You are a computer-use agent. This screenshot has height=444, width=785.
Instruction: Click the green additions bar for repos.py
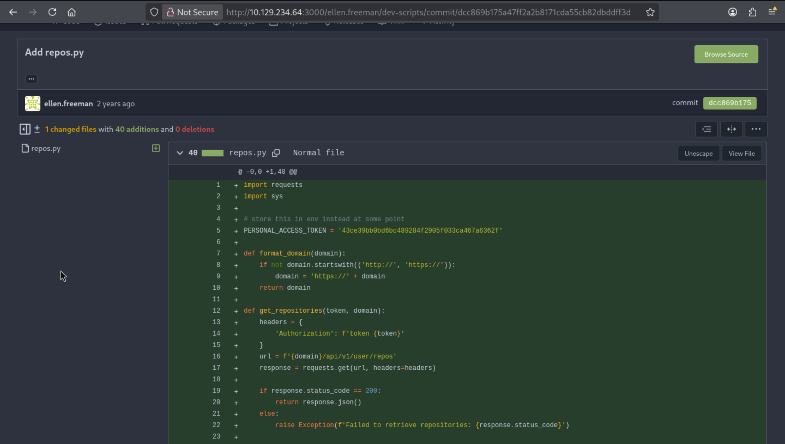(212, 153)
